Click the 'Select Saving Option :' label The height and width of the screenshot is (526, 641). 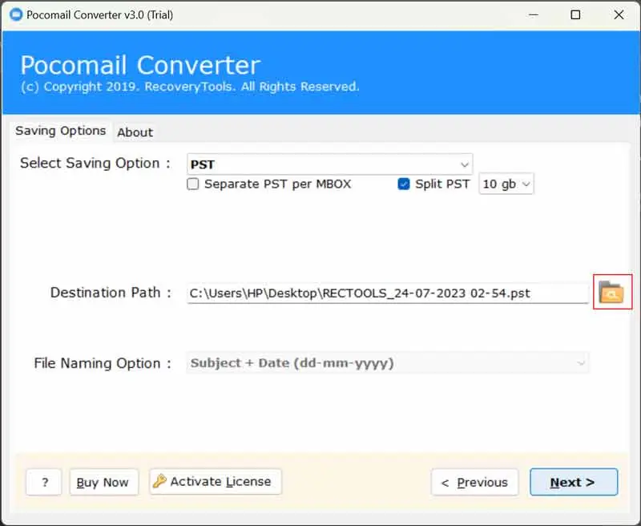pos(95,163)
